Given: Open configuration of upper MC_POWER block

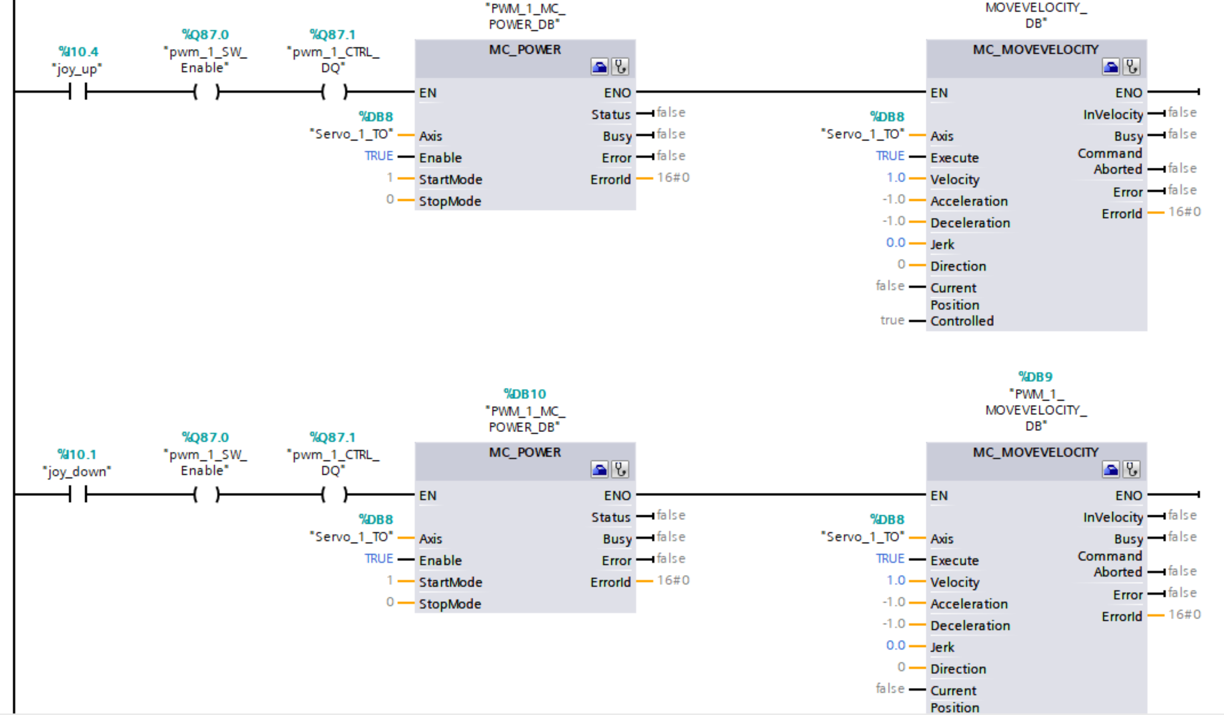Looking at the screenshot, I should (x=599, y=67).
